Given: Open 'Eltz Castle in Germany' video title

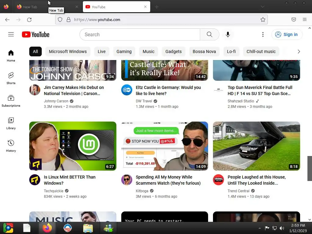Looking at the screenshot, I should point(168,90).
